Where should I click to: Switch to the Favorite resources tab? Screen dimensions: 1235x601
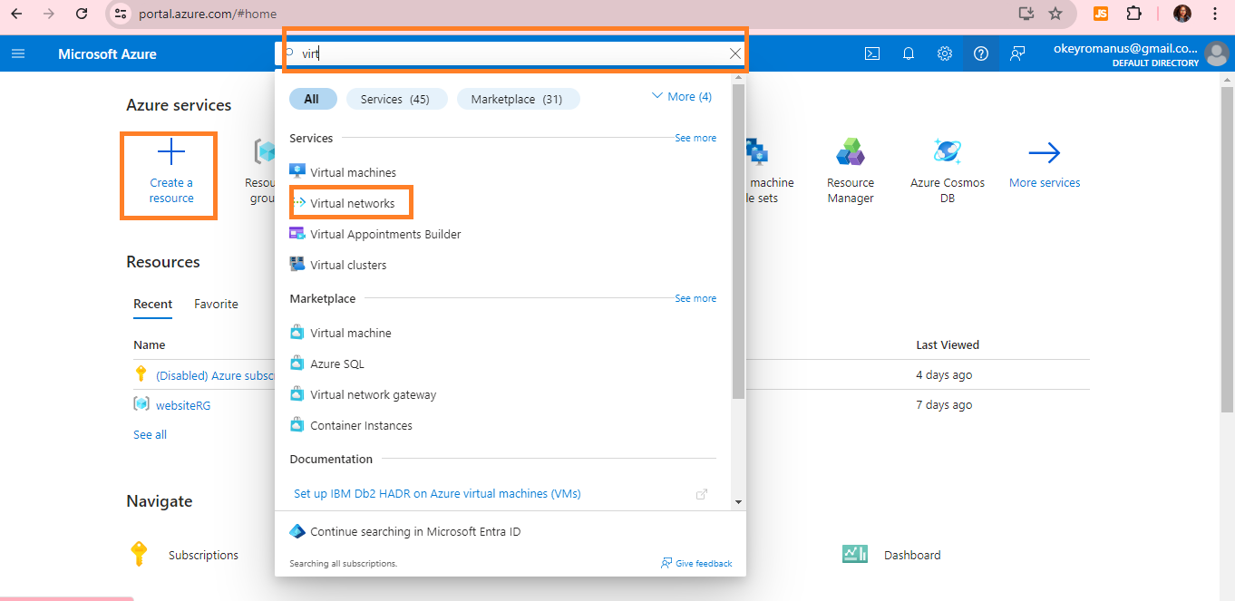pyautogui.click(x=216, y=304)
